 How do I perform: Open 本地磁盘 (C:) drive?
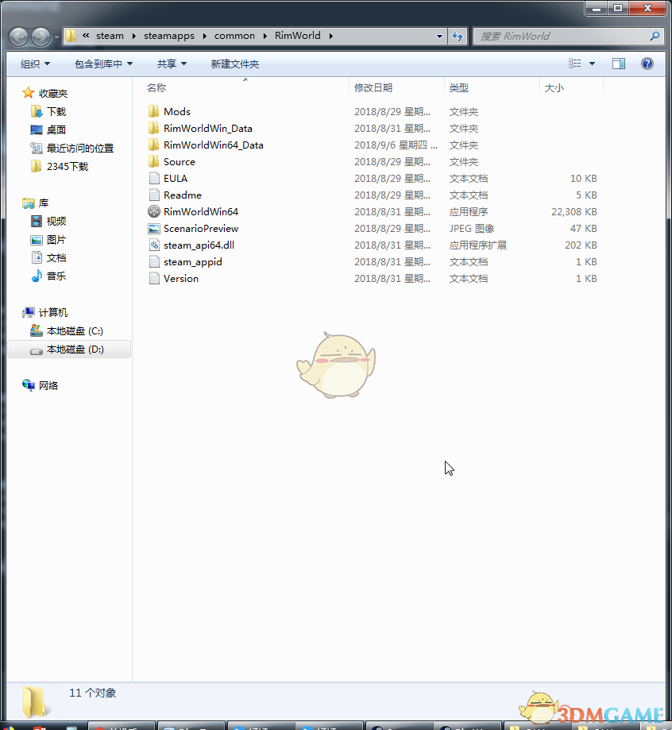coord(67,331)
